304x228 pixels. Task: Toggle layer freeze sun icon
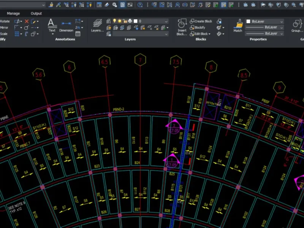[119, 21]
